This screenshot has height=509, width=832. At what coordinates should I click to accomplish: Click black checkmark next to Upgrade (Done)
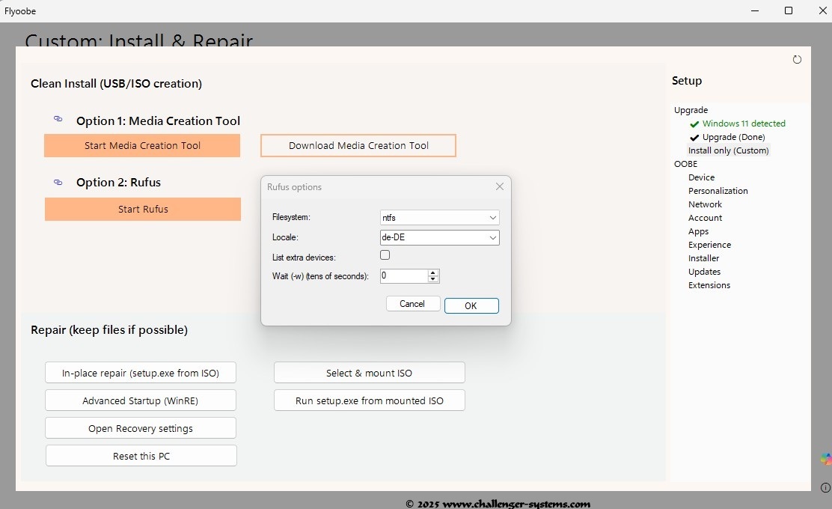(x=694, y=138)
